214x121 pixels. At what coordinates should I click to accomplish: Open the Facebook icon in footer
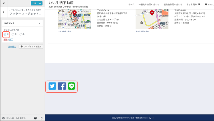pos(62,86)
